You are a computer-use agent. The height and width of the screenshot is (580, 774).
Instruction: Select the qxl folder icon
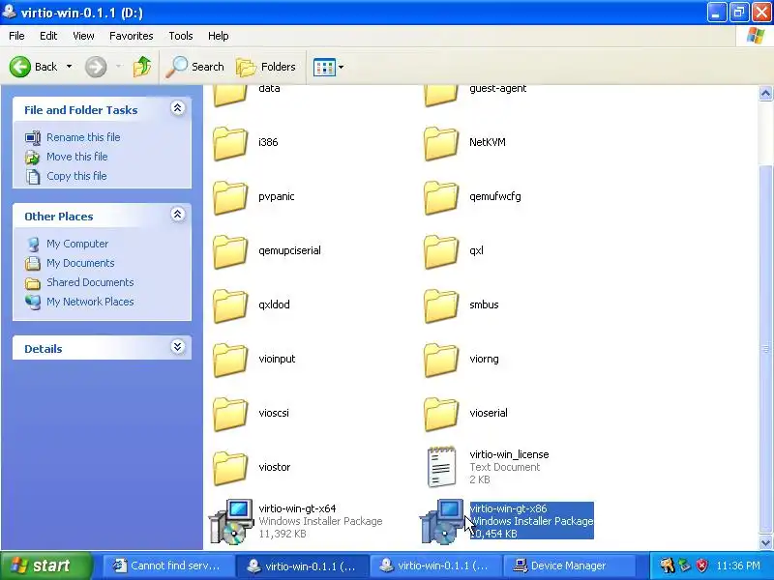[441, 251]
